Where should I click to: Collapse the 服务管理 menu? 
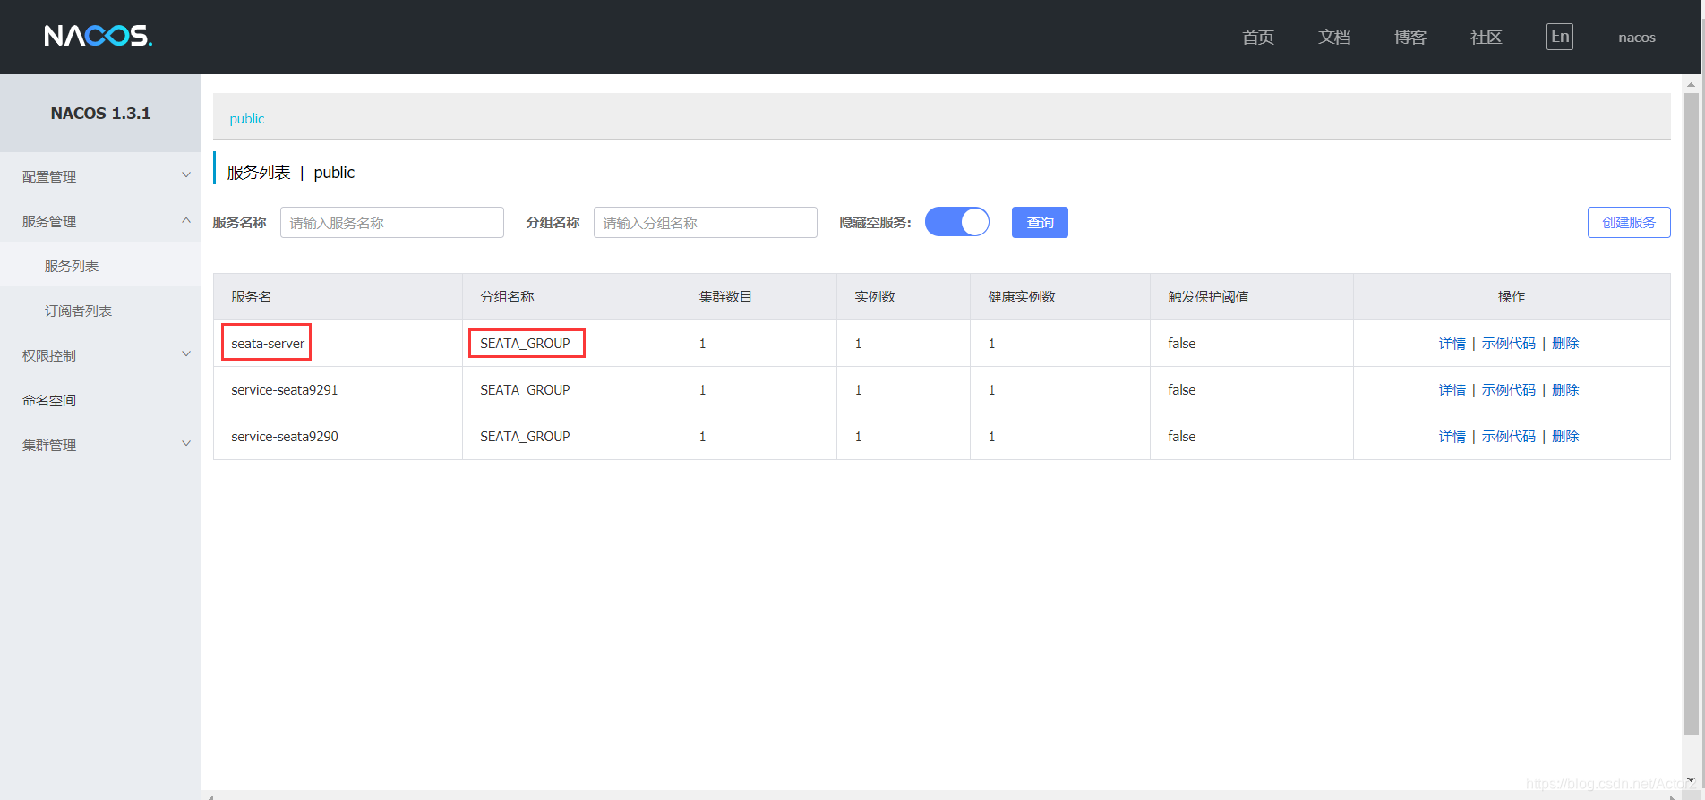click(100, 221)
